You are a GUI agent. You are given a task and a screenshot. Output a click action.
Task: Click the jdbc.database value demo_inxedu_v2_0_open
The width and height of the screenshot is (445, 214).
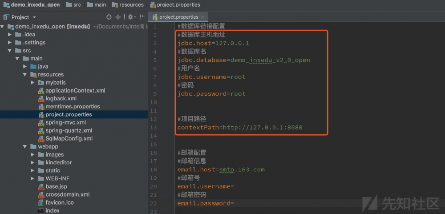pyautogui.click(x=270, y=60)
